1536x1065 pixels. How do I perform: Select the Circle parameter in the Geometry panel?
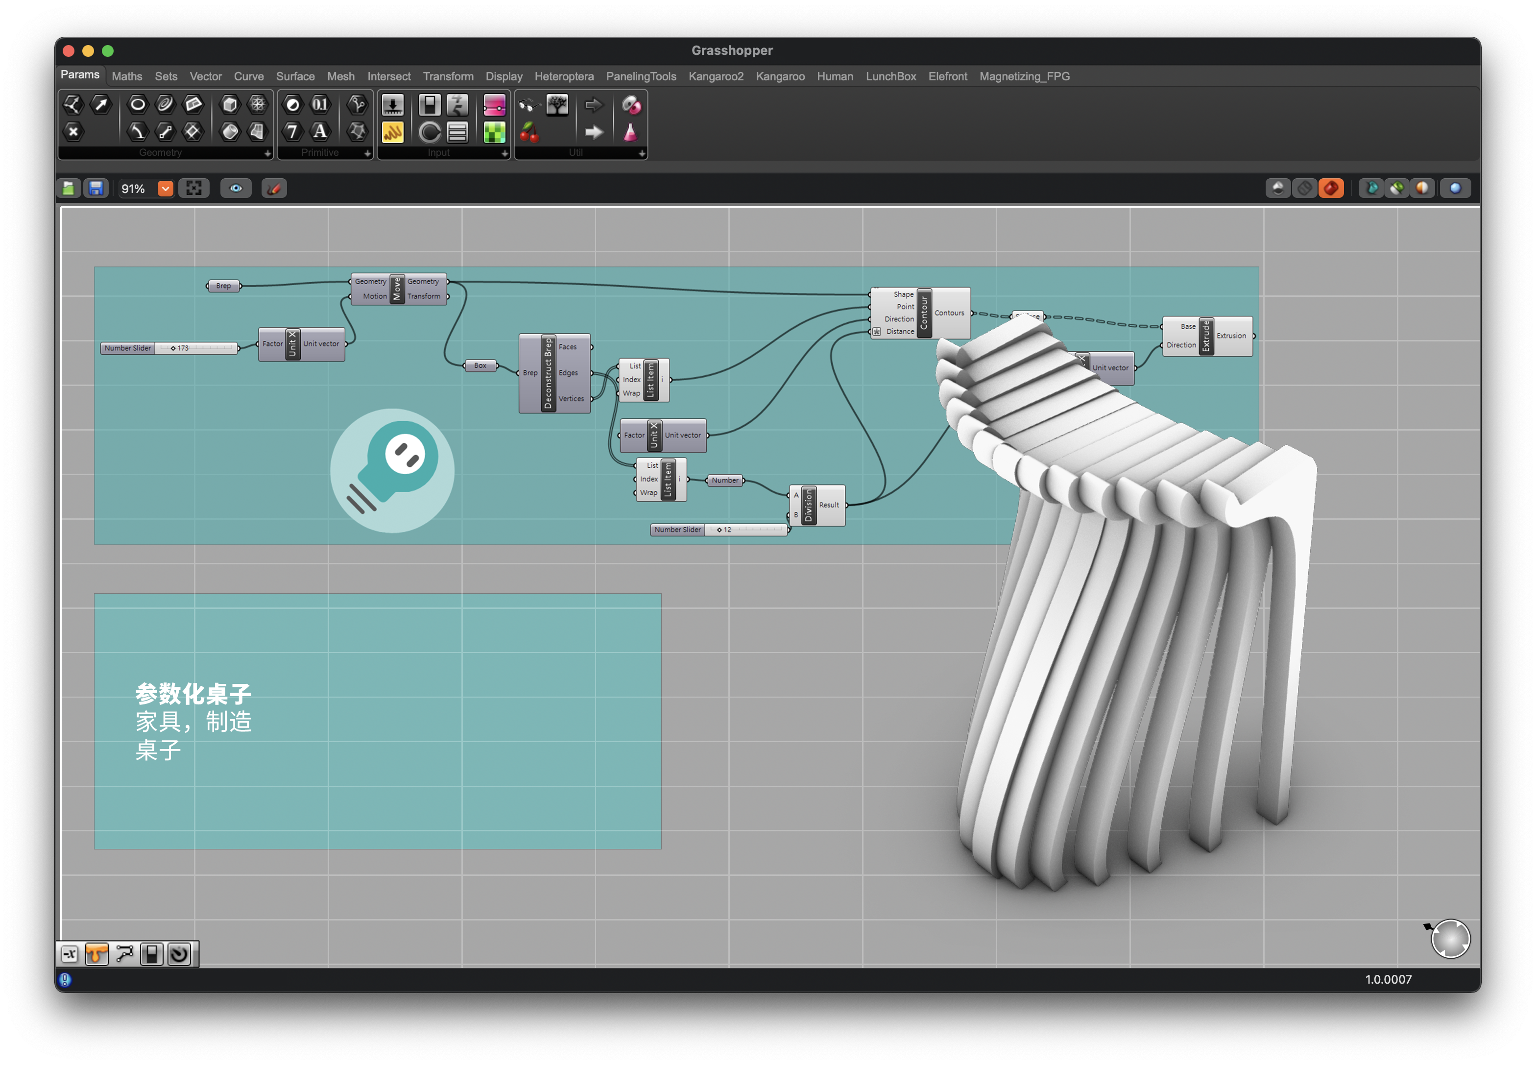(x=138, y=104)
